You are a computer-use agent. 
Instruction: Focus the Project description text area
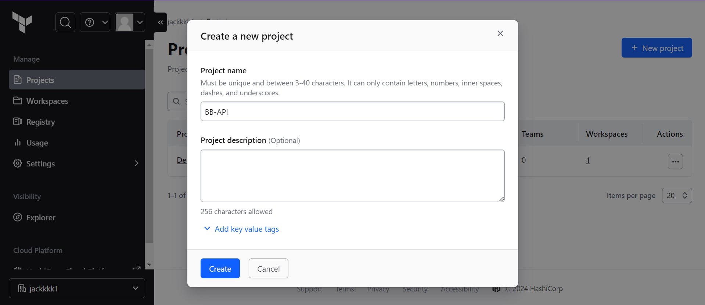coord(352,176)
